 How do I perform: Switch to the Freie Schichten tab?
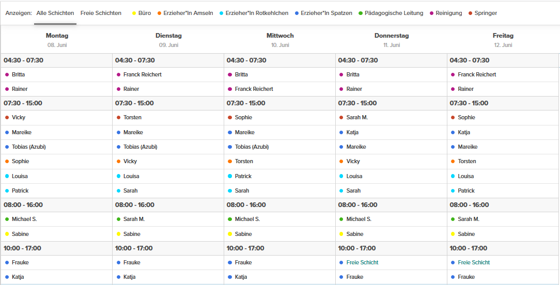[x=101, y=13]
